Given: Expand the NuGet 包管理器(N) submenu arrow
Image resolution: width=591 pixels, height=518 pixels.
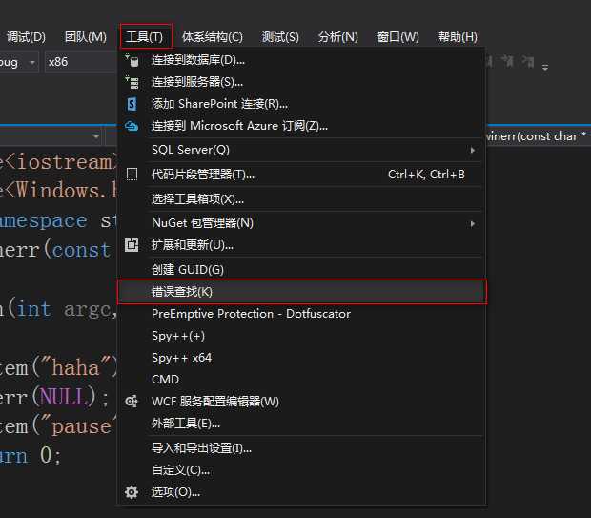Looking at the screenshot, I should (x=472, y=224).
